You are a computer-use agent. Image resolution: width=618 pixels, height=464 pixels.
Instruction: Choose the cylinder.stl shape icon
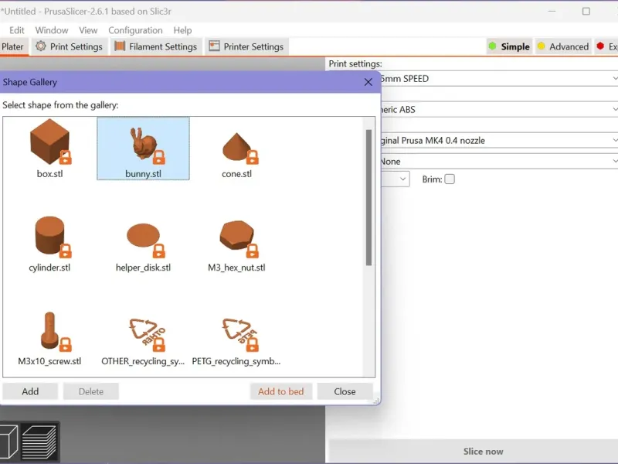(49, 235)
